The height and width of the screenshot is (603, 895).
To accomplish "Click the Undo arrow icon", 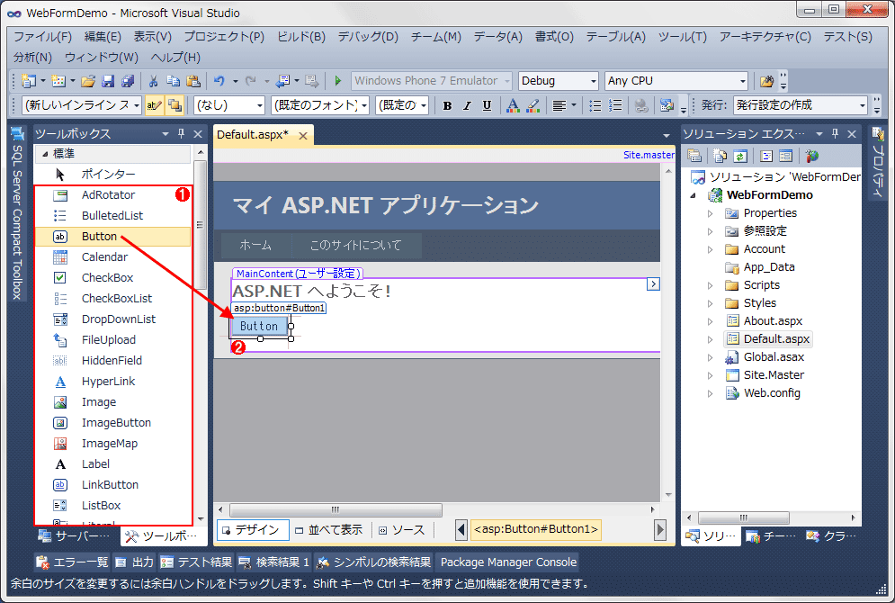I will (x=219, y=81).
